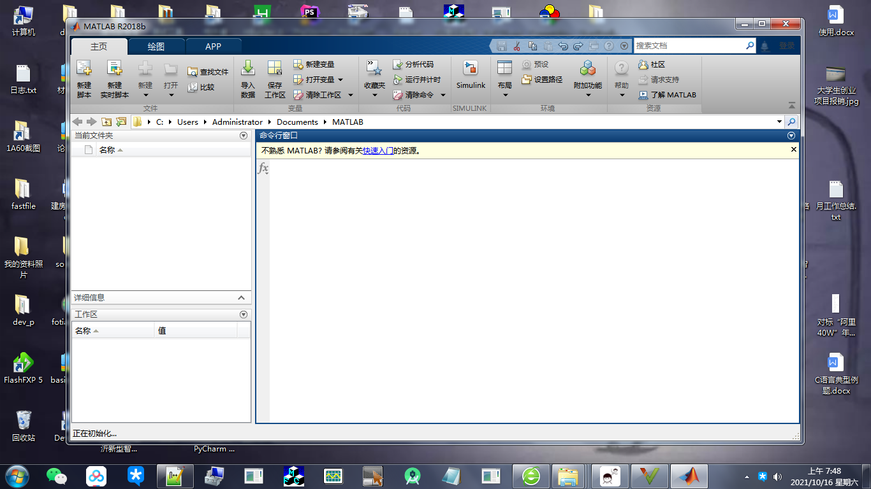Click the New Script (新建脚本) icon

coord(84,69)
